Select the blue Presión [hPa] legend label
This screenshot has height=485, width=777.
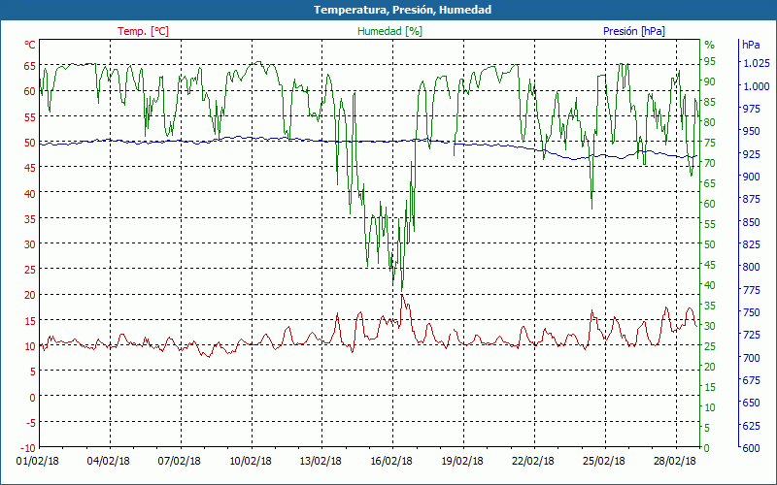coord(634,31)
